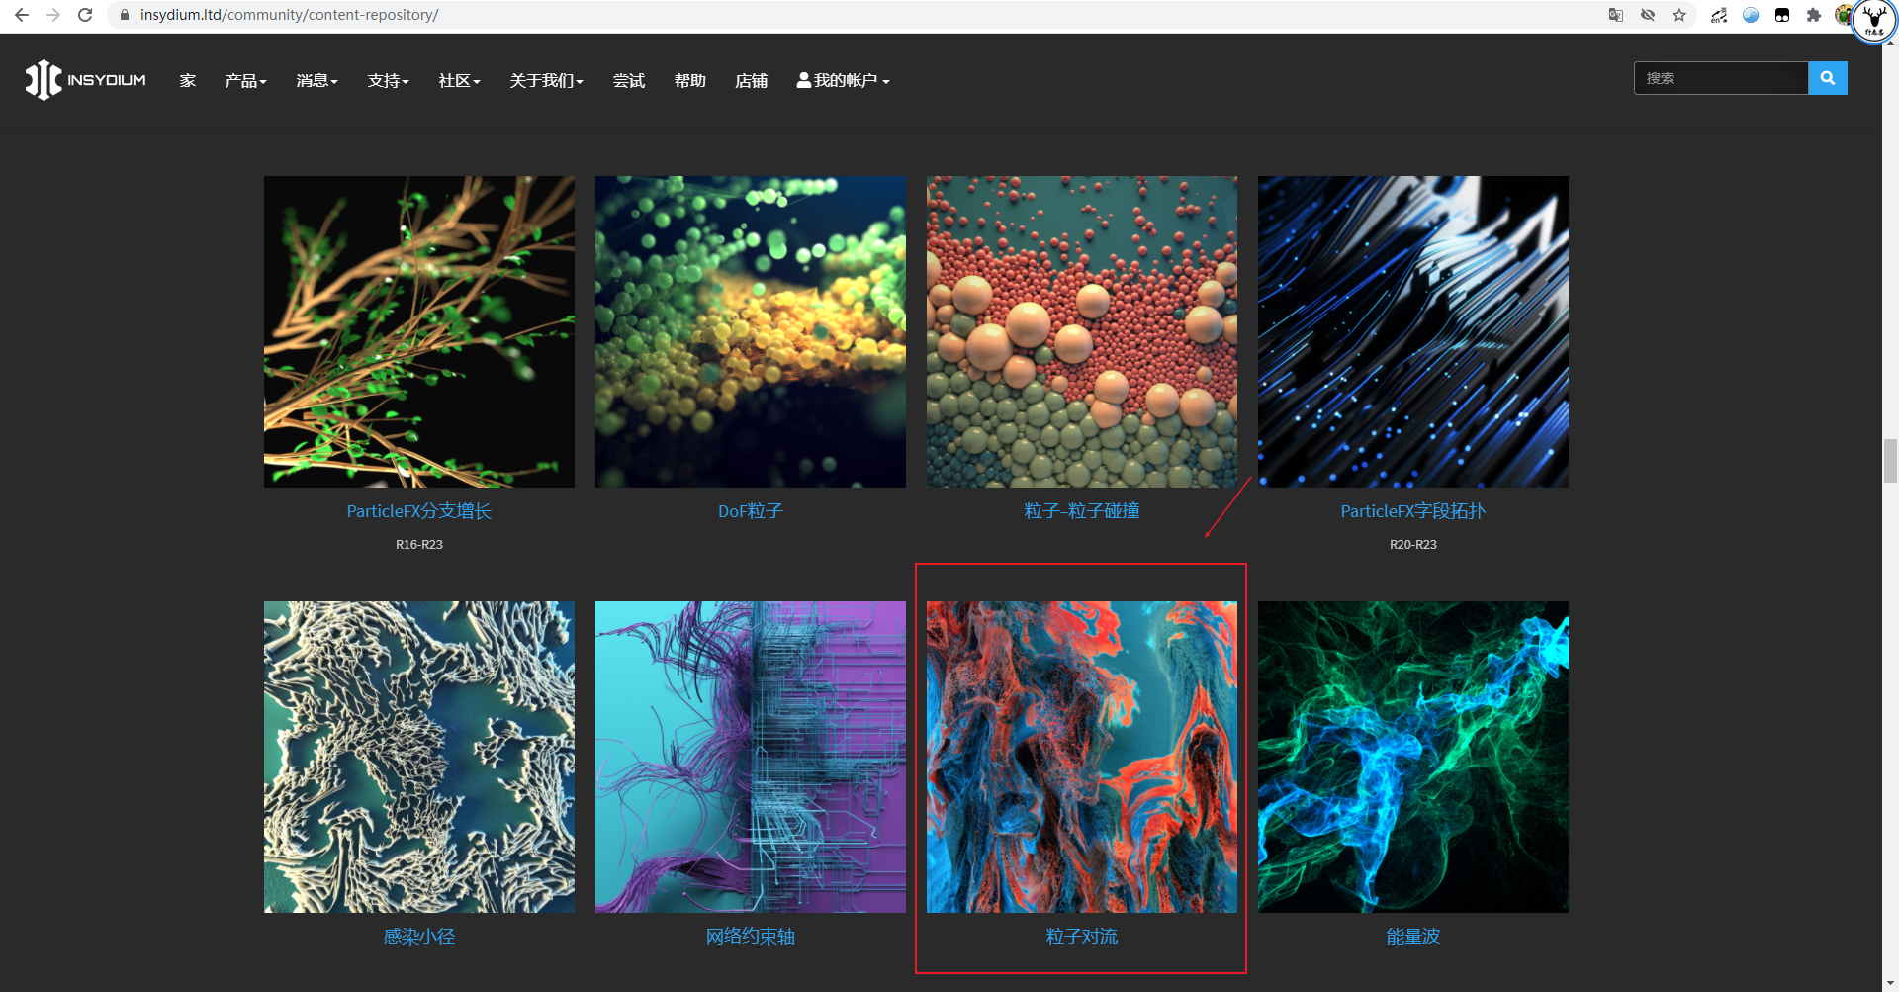
Task: Open the Extensions puzzle menu
Action: pyautogui.click(x=1814, y=15)
